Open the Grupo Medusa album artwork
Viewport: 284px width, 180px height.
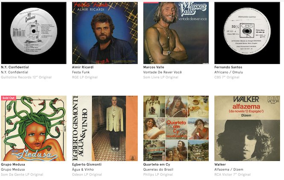pos(34,128)
